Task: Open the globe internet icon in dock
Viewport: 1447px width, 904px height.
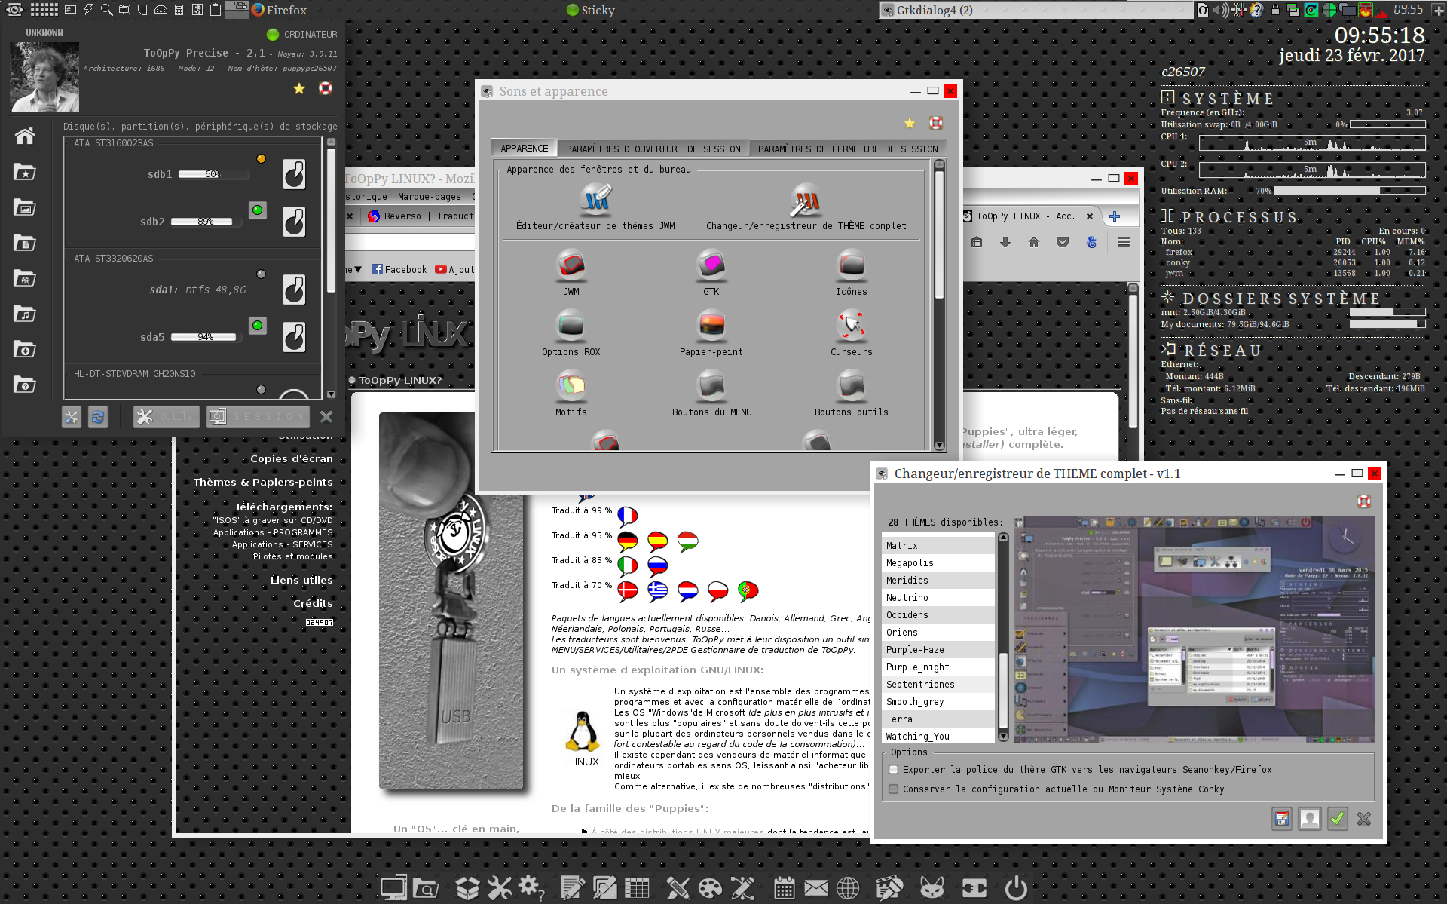Action: point(848,888)
